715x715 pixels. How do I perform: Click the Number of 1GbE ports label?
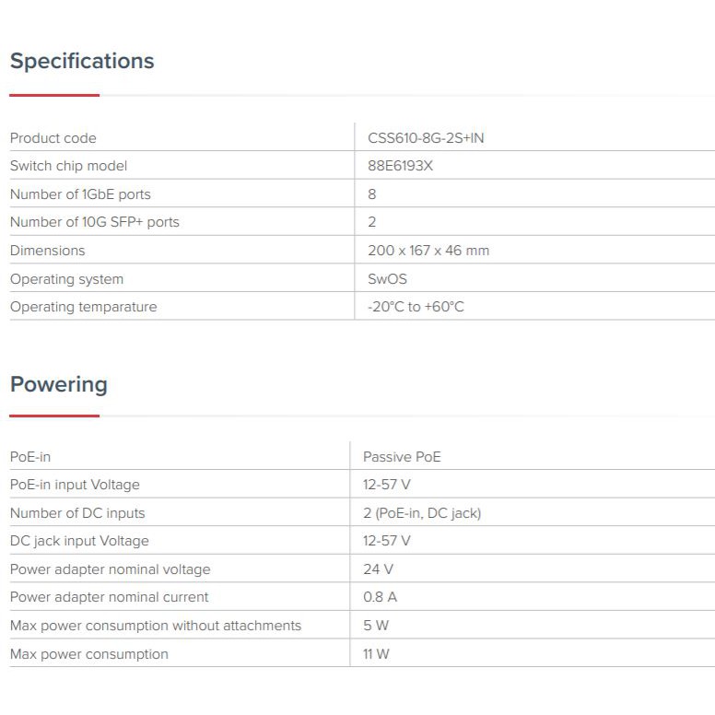coord(80,194)
